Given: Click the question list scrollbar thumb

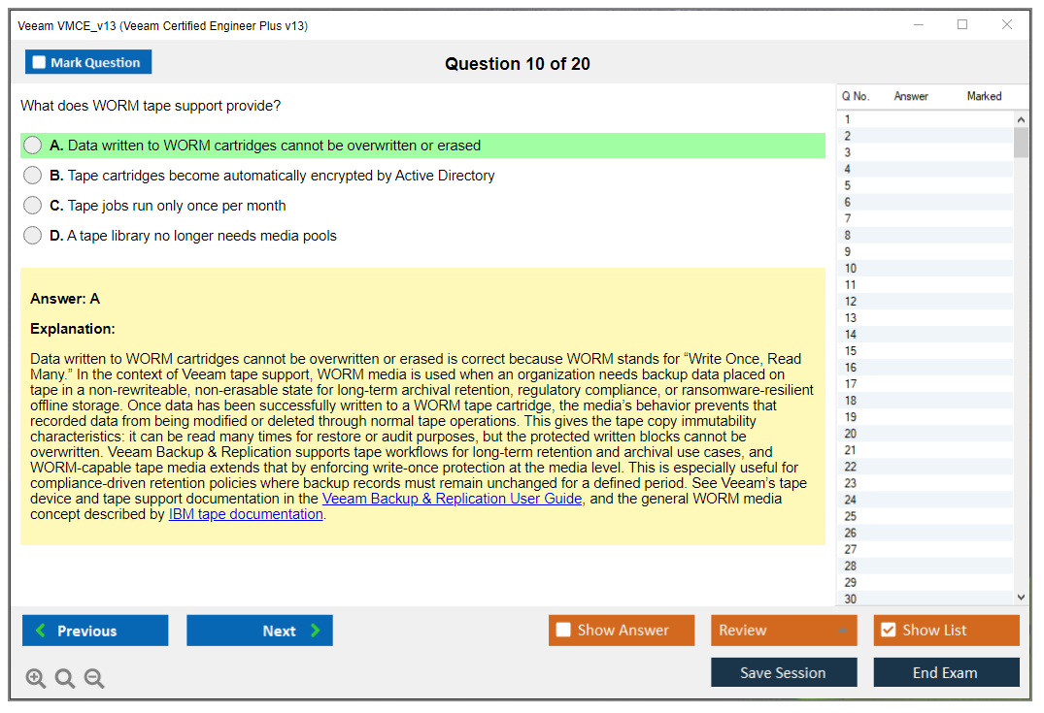Looking at the screenshot, I should coord(1021,142).
